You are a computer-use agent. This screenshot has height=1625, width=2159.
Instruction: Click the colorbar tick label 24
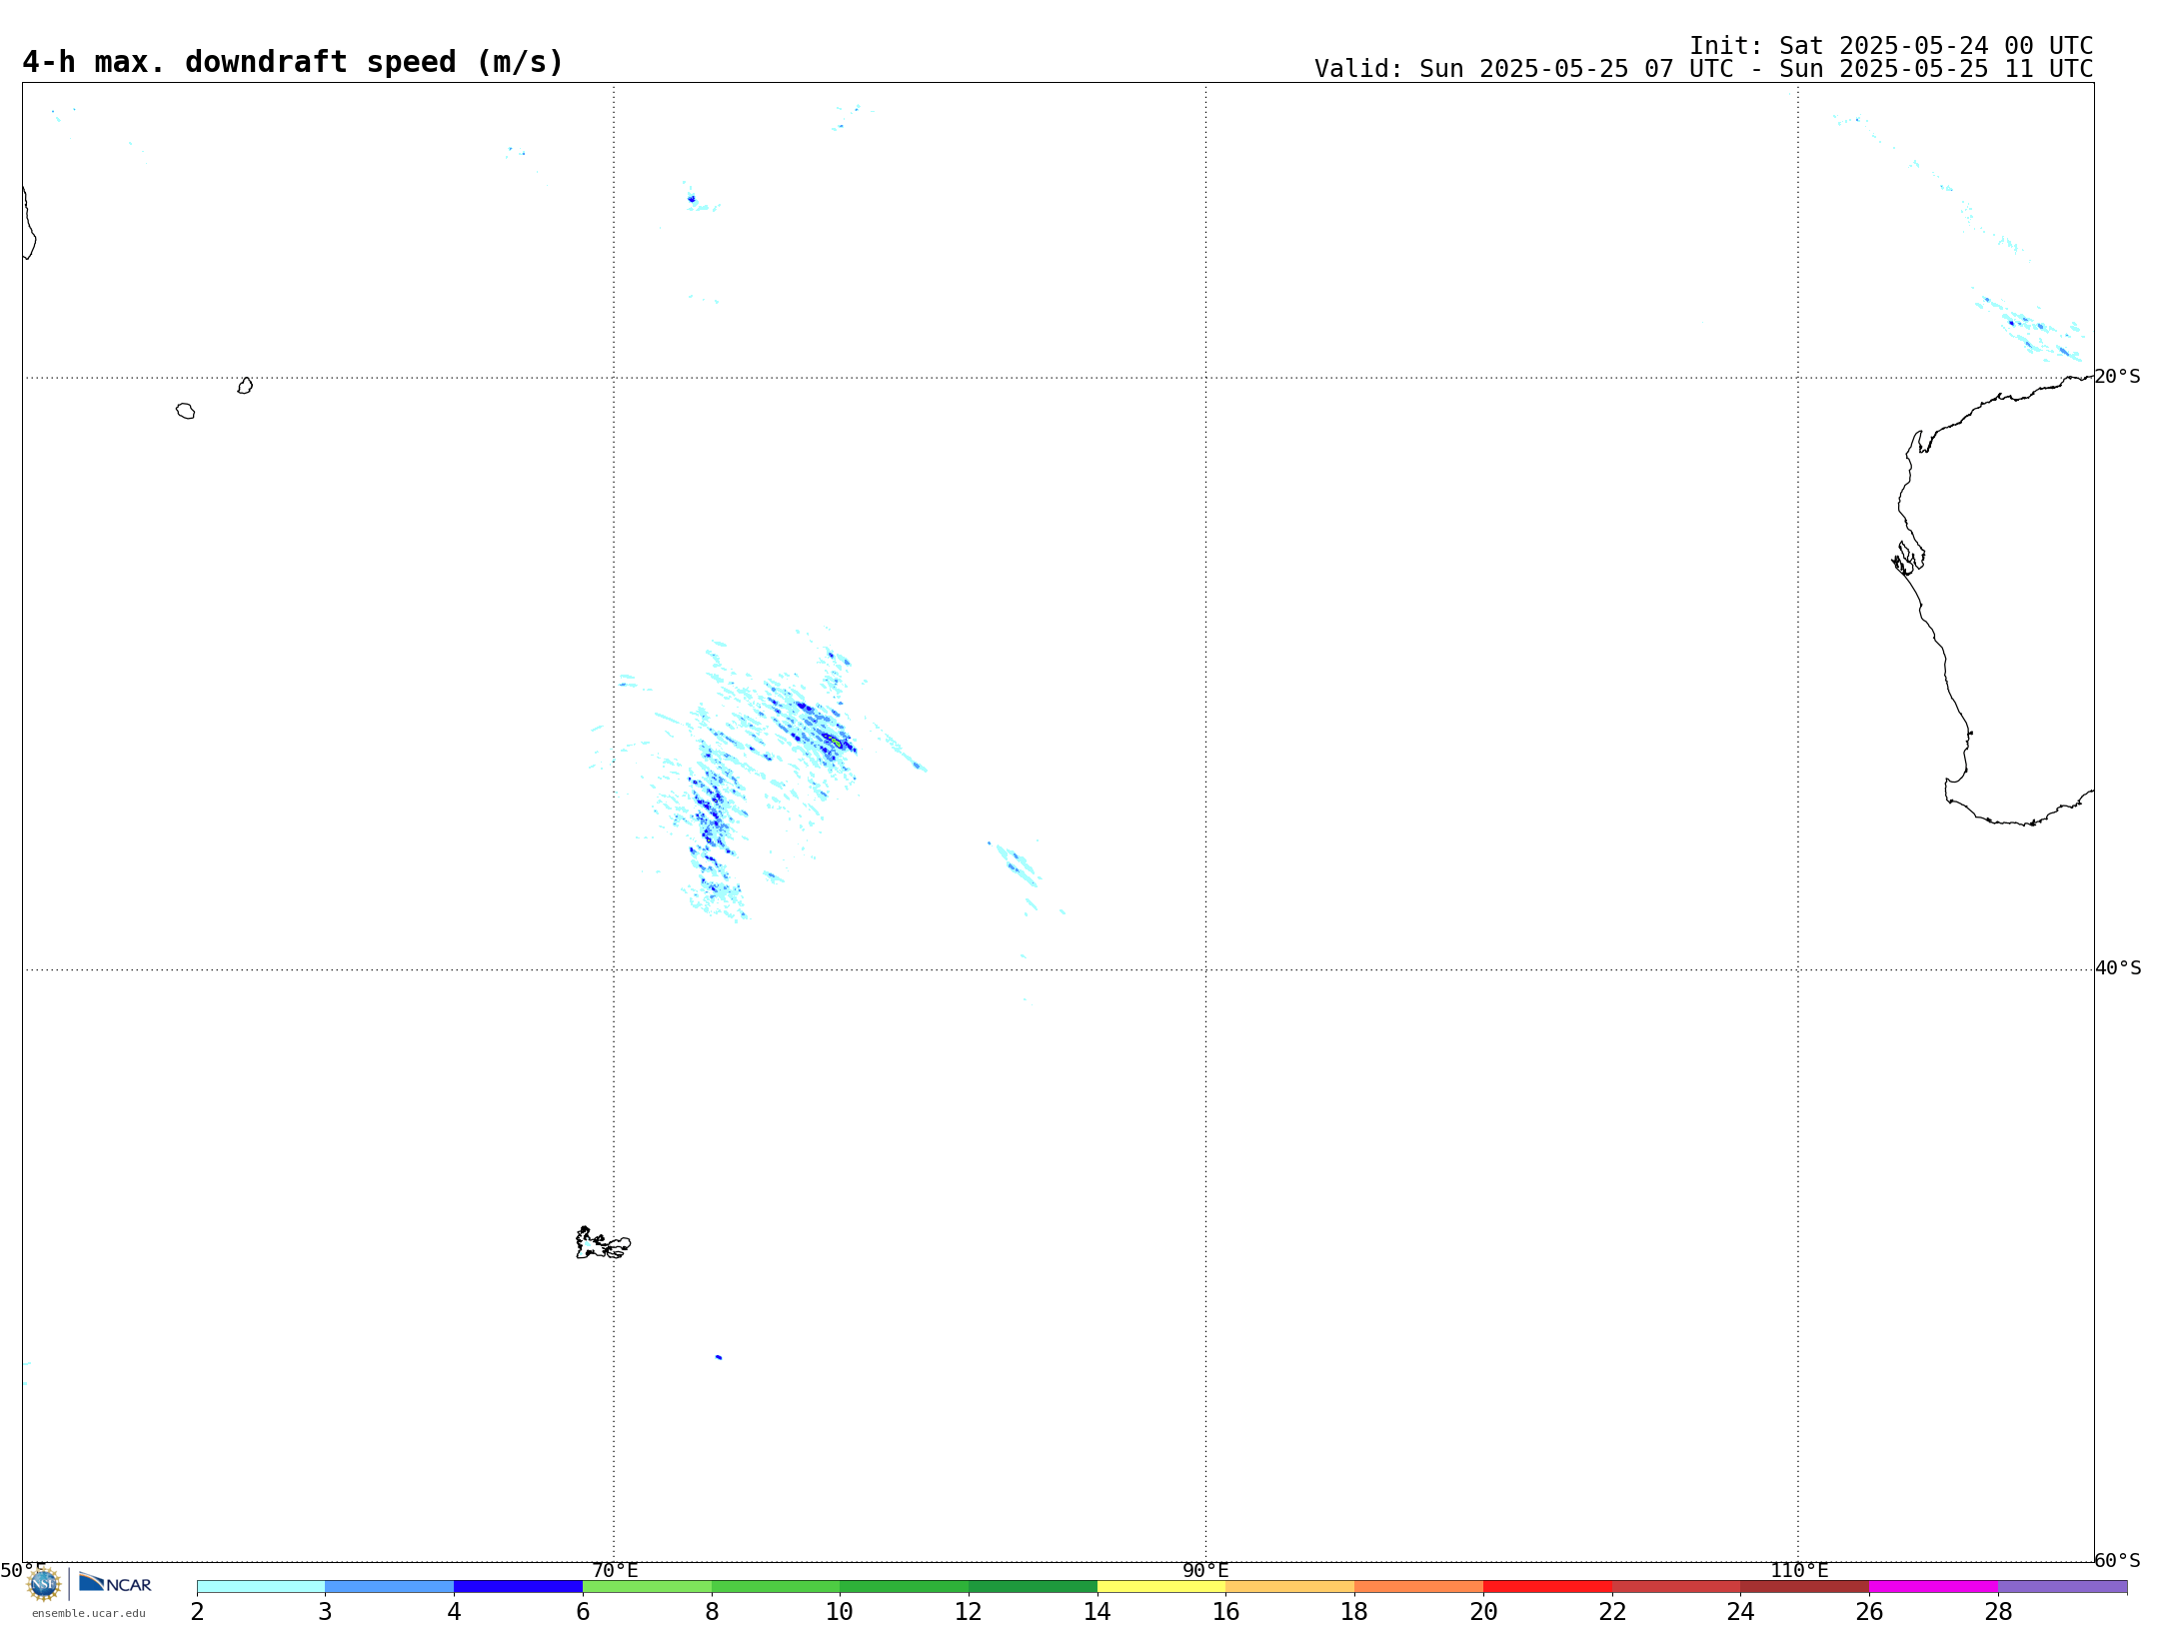[x=1740, y=1611]
